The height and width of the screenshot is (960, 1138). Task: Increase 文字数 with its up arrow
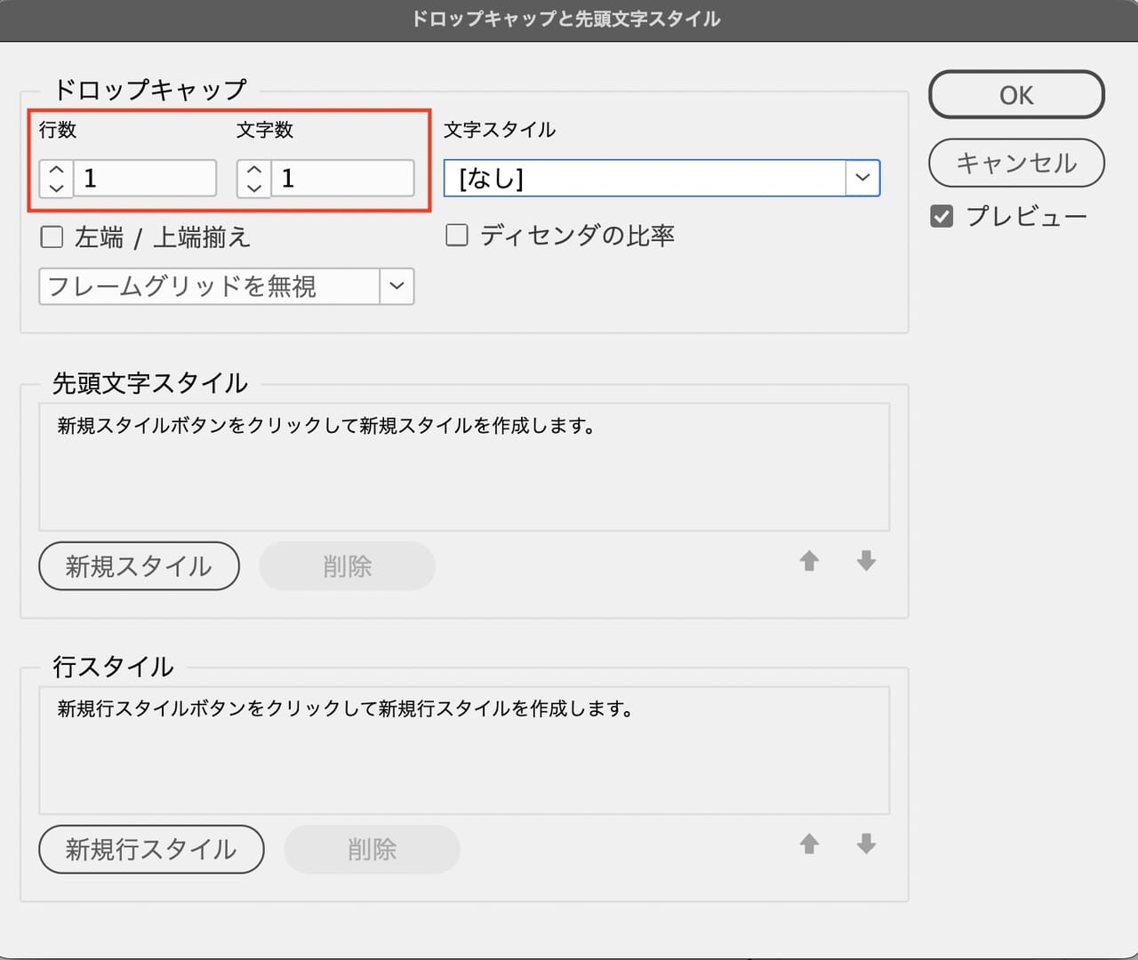[x=253, y=168]
